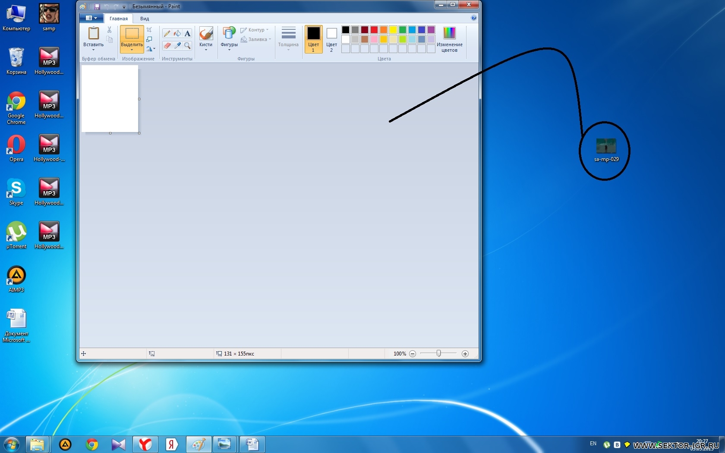Click the Paint taskbar button
Image resolution: width=725 pixels, height=453 pixels.
[x=199, y=444]
